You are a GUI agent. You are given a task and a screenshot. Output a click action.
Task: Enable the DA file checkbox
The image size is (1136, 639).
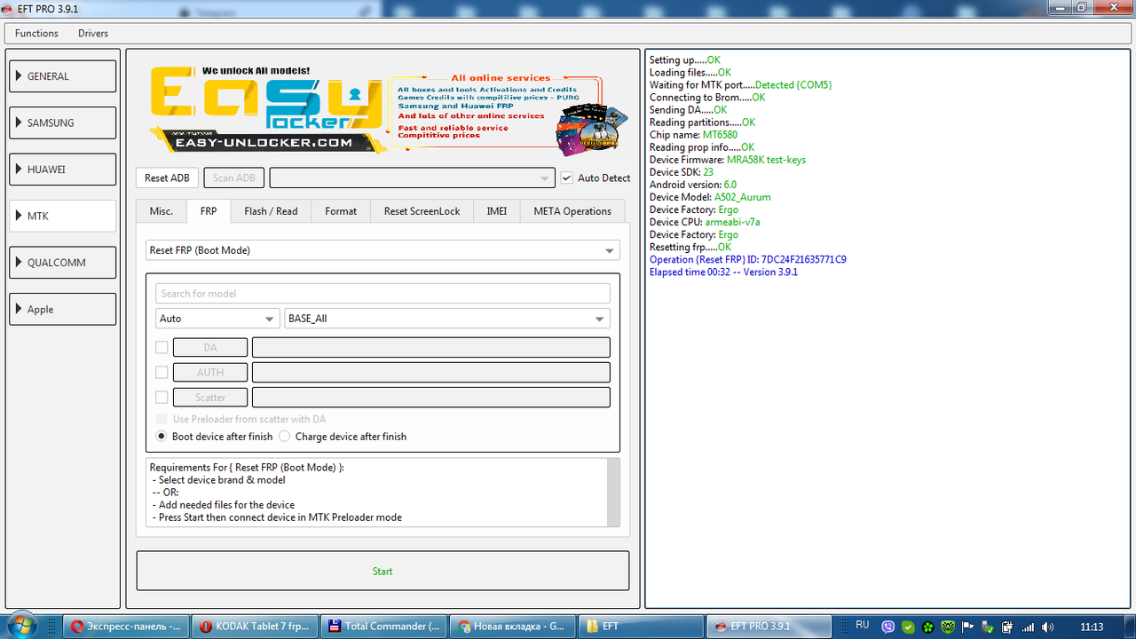point(162,348)
